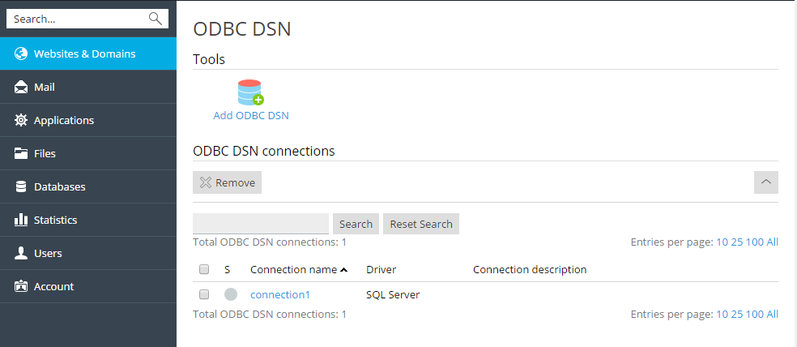This screenshot has height=347, width=797.
Task: Click the Add ODBC DSN database icon
Action: pyautogui.click(x=250, y=92)
